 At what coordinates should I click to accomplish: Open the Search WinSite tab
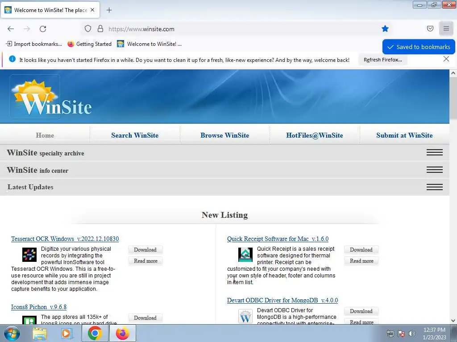pos(135,135)
